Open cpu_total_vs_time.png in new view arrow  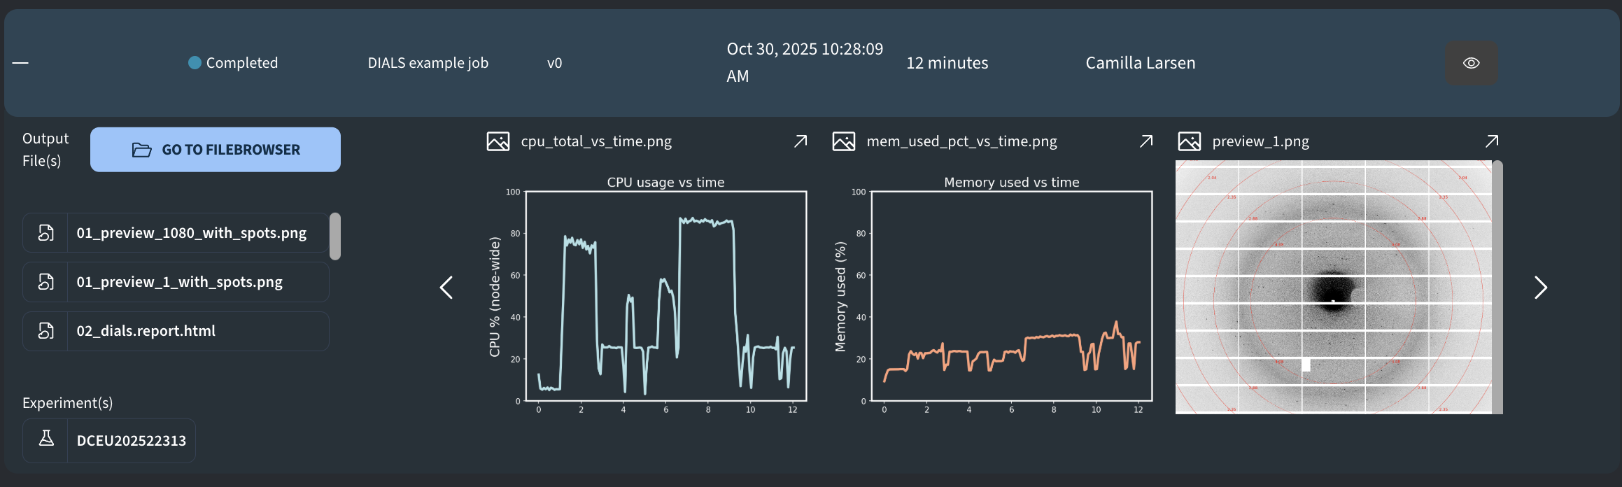(x=801, y=141)
